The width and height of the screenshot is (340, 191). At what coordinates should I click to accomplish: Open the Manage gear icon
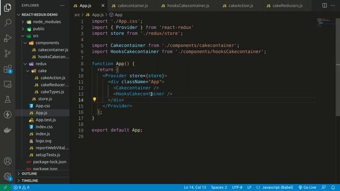(x=7, y=177)
